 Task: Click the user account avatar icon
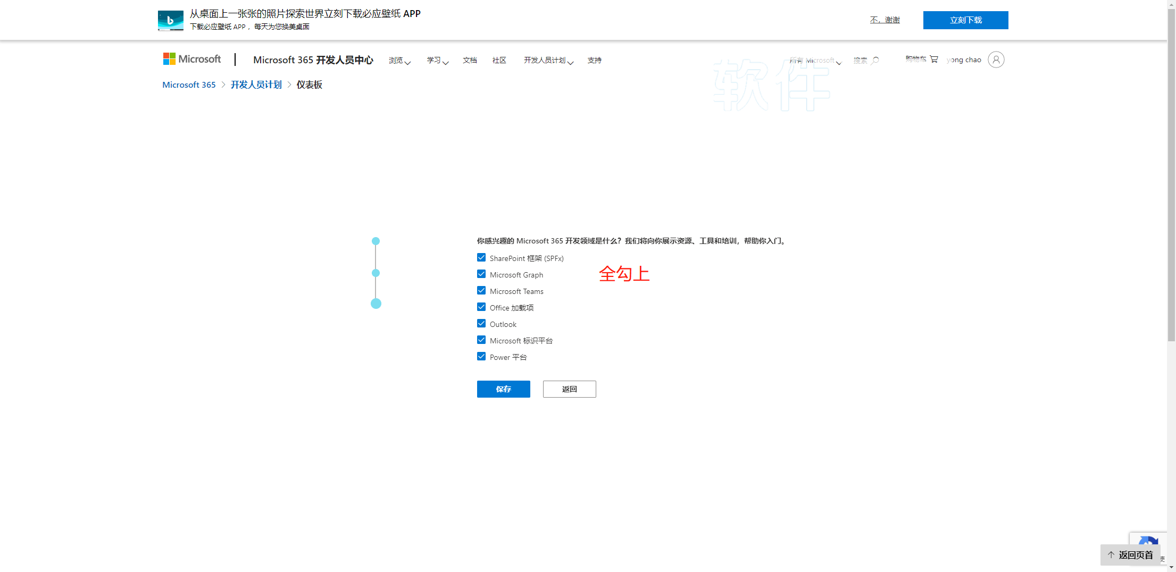pos(996,60)
